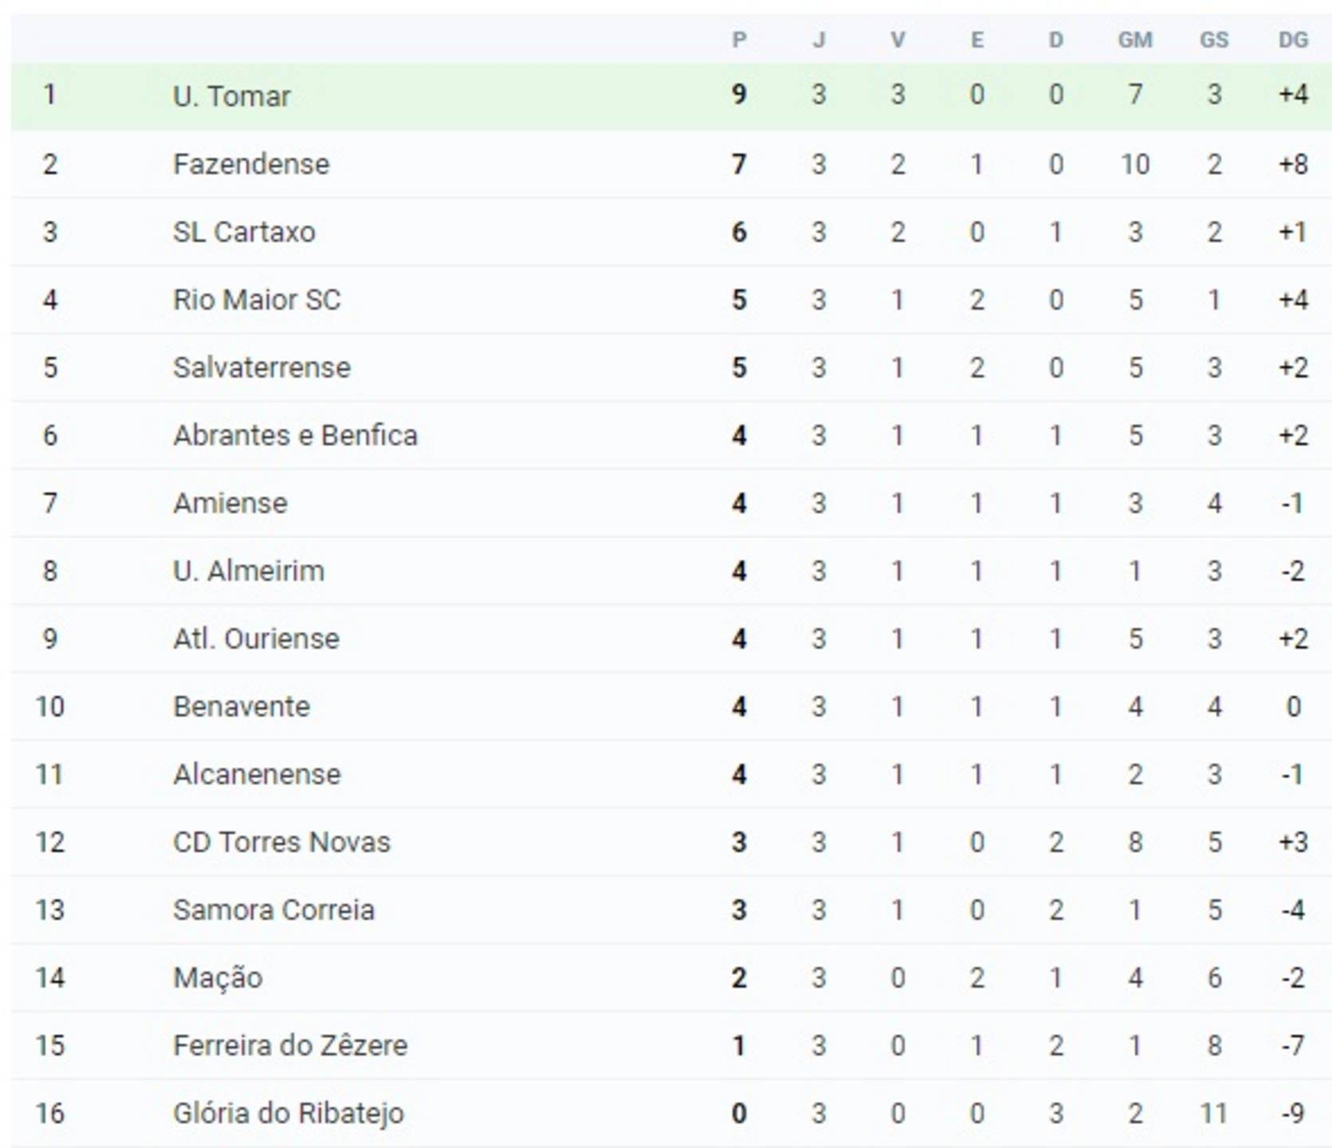Click the Samora Correia team name
This screenshot has height=1148, width=1332.
[274, 910]
